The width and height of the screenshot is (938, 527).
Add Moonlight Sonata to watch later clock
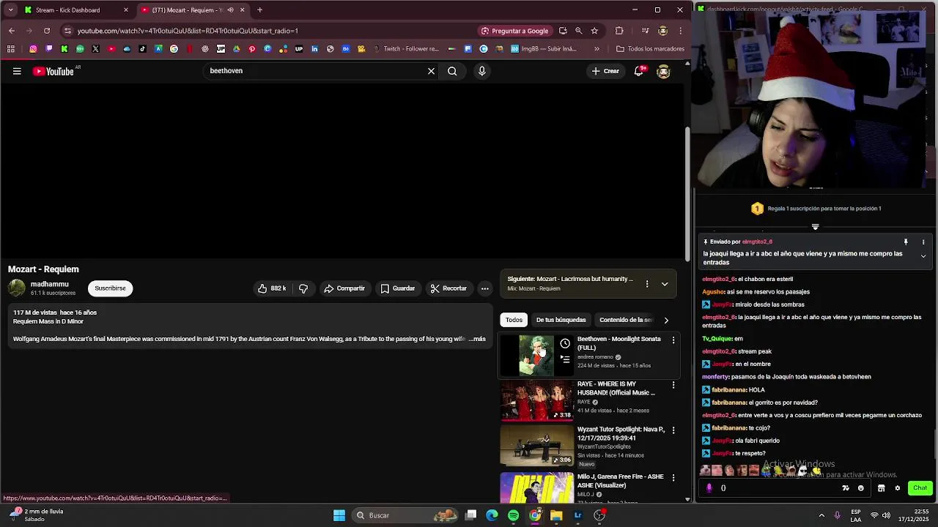click(x=565, y=343)
